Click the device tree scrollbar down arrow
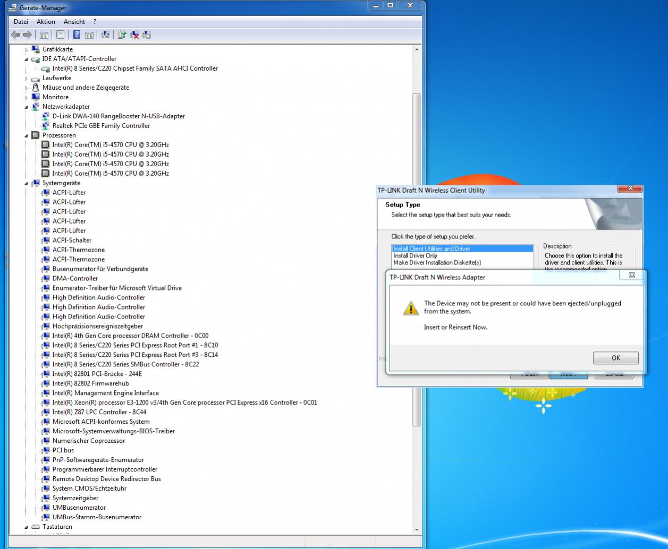668x549 pixels. (x=417, y=529)
